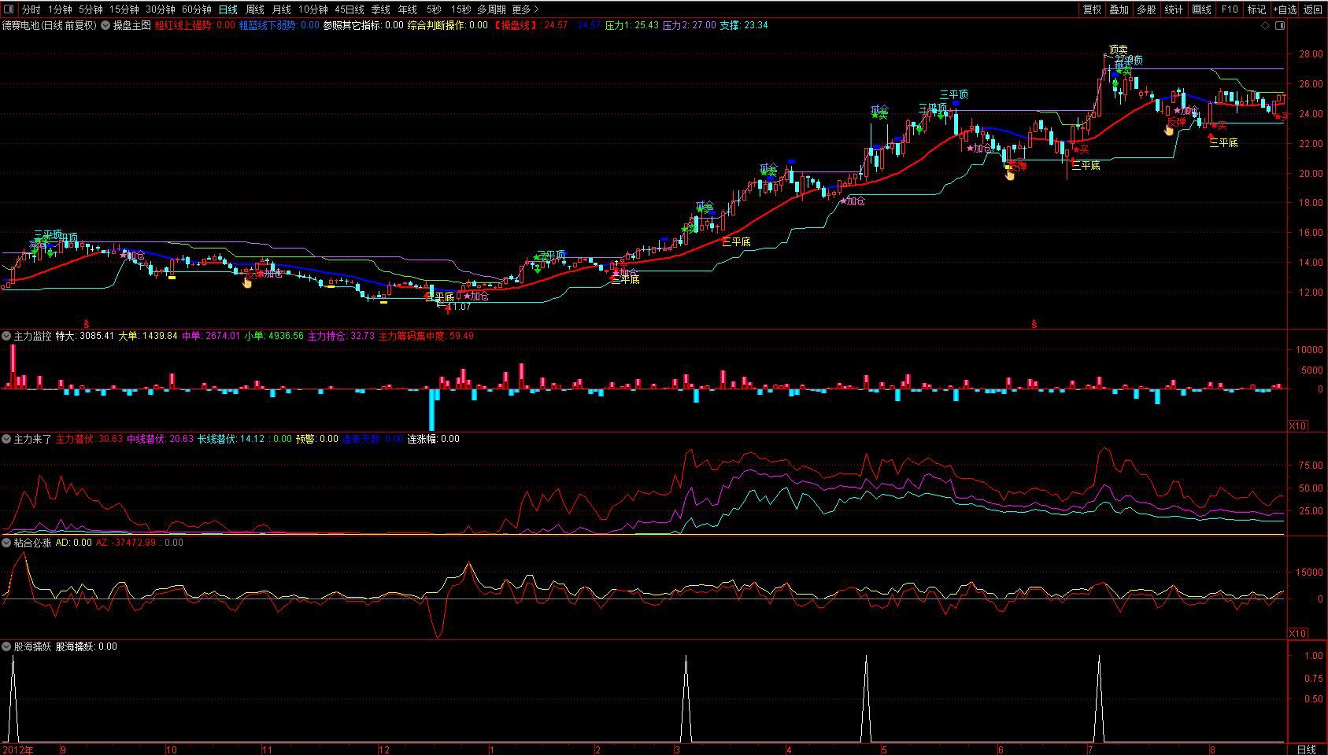Image resolution: width=1328 pixels, height=755 pixels.
Task: Select the 45日线 period tab
Action: point(350,9)
